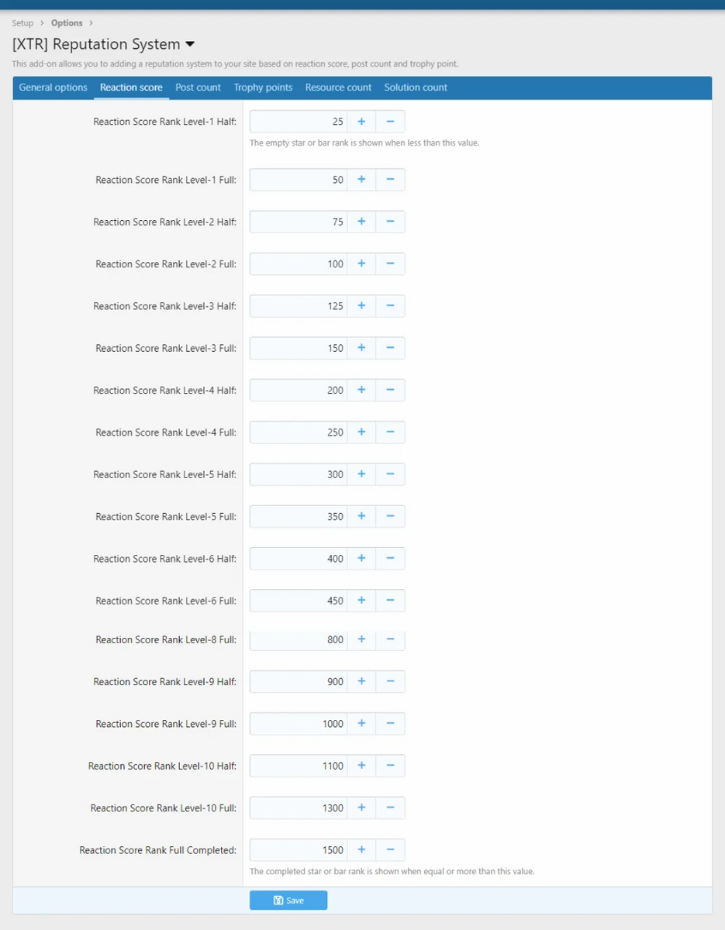The width and height of the screenshot is (725, 930).
Task: Increase Rank Level-9 Full value
Action: 361,724
